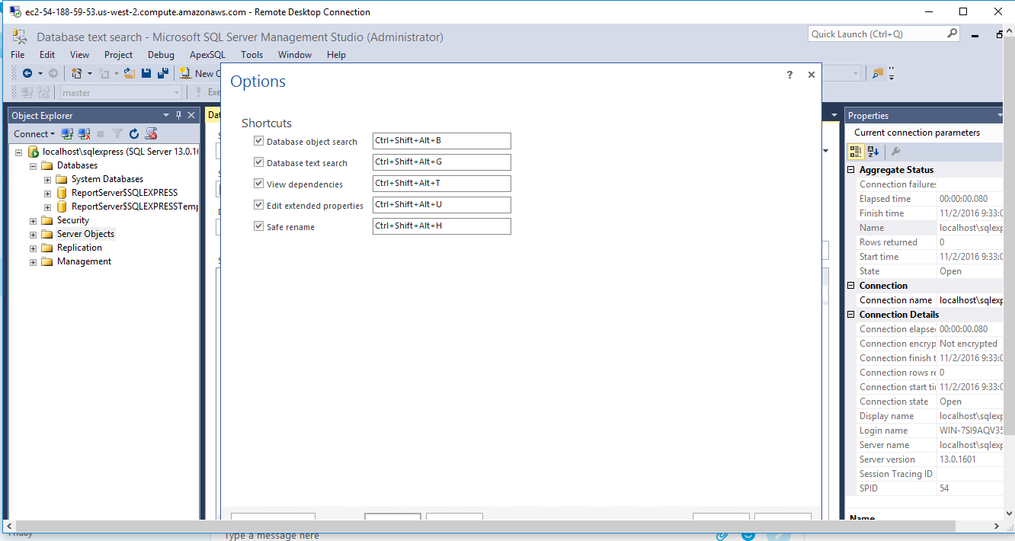Expand the Security folder node

click(34, 221)
